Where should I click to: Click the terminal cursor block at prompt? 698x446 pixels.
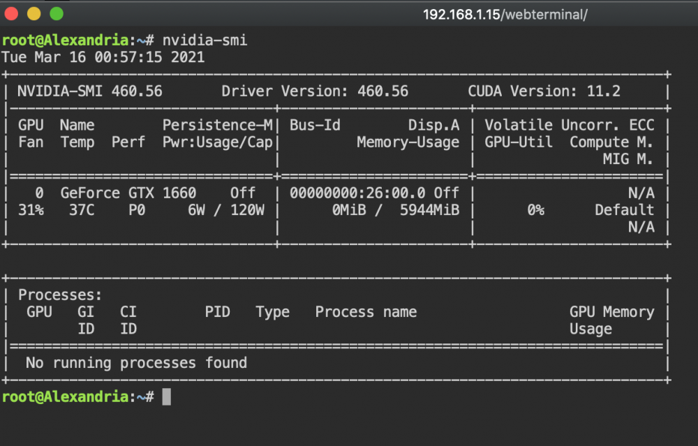[167, 396]
